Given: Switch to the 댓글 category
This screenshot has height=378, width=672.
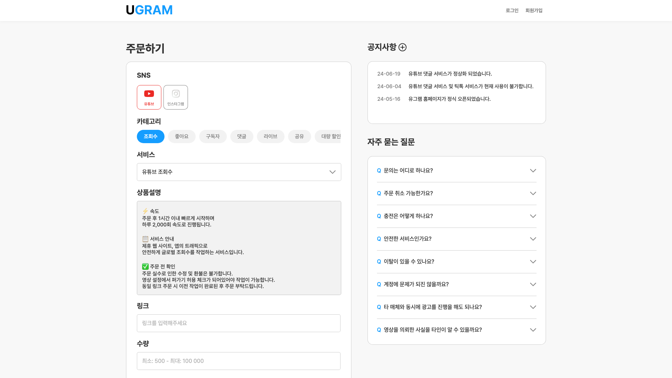Looking at the screenshot, I should click(x=241, y=136).
